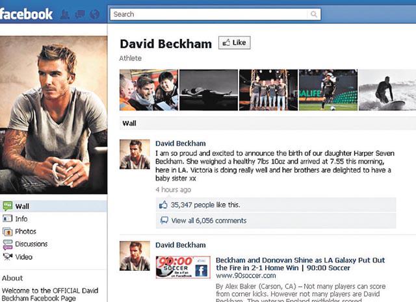Click David Beckham name on birth announcement post

coord(181,144)
